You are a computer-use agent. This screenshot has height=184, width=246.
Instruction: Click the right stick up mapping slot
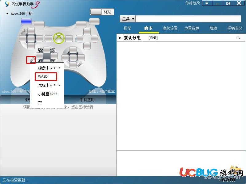[73, 50]
